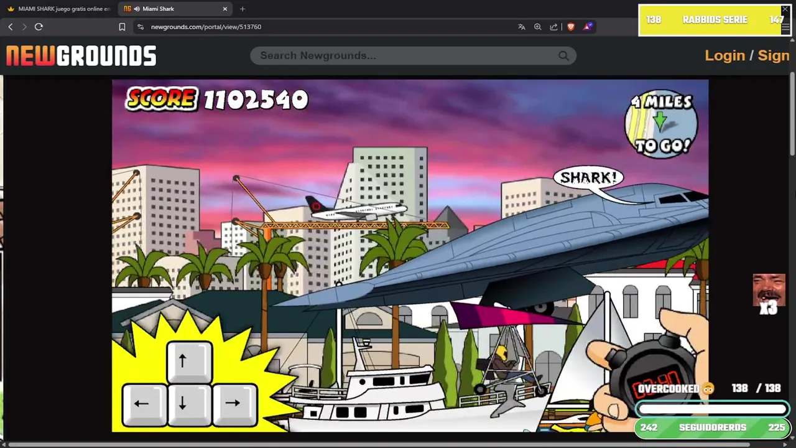
Task: Select the Miami Shark Newgrounds tab
Action: coord(176,9)
